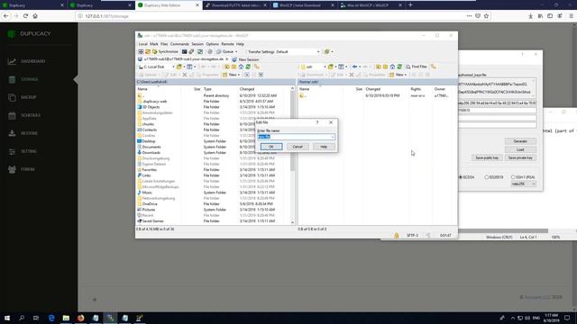
Task: Click the local panel tree view icon
Action: (257, 67)
